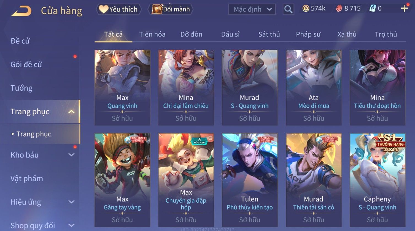Viewport: 415px width, 231px height.
Task: Switch to the Pháp sư tab
Action: point(308,34)
